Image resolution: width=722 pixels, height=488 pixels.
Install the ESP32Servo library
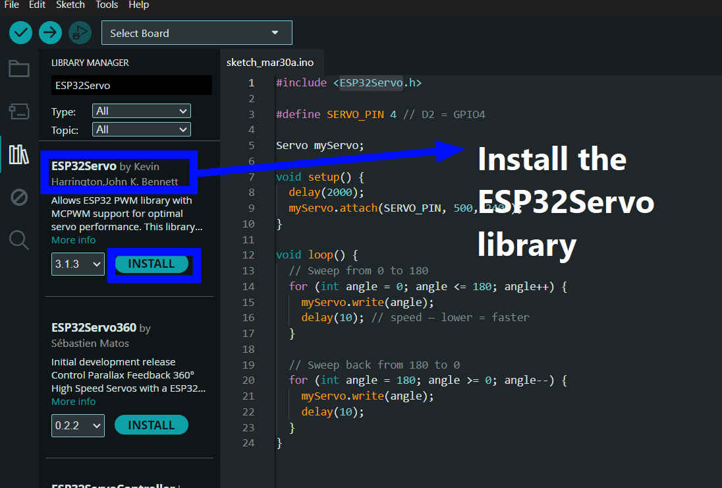[x=152, y=264]
